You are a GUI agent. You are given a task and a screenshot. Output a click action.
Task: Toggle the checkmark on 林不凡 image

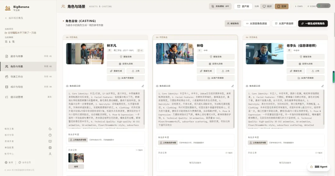100,46
